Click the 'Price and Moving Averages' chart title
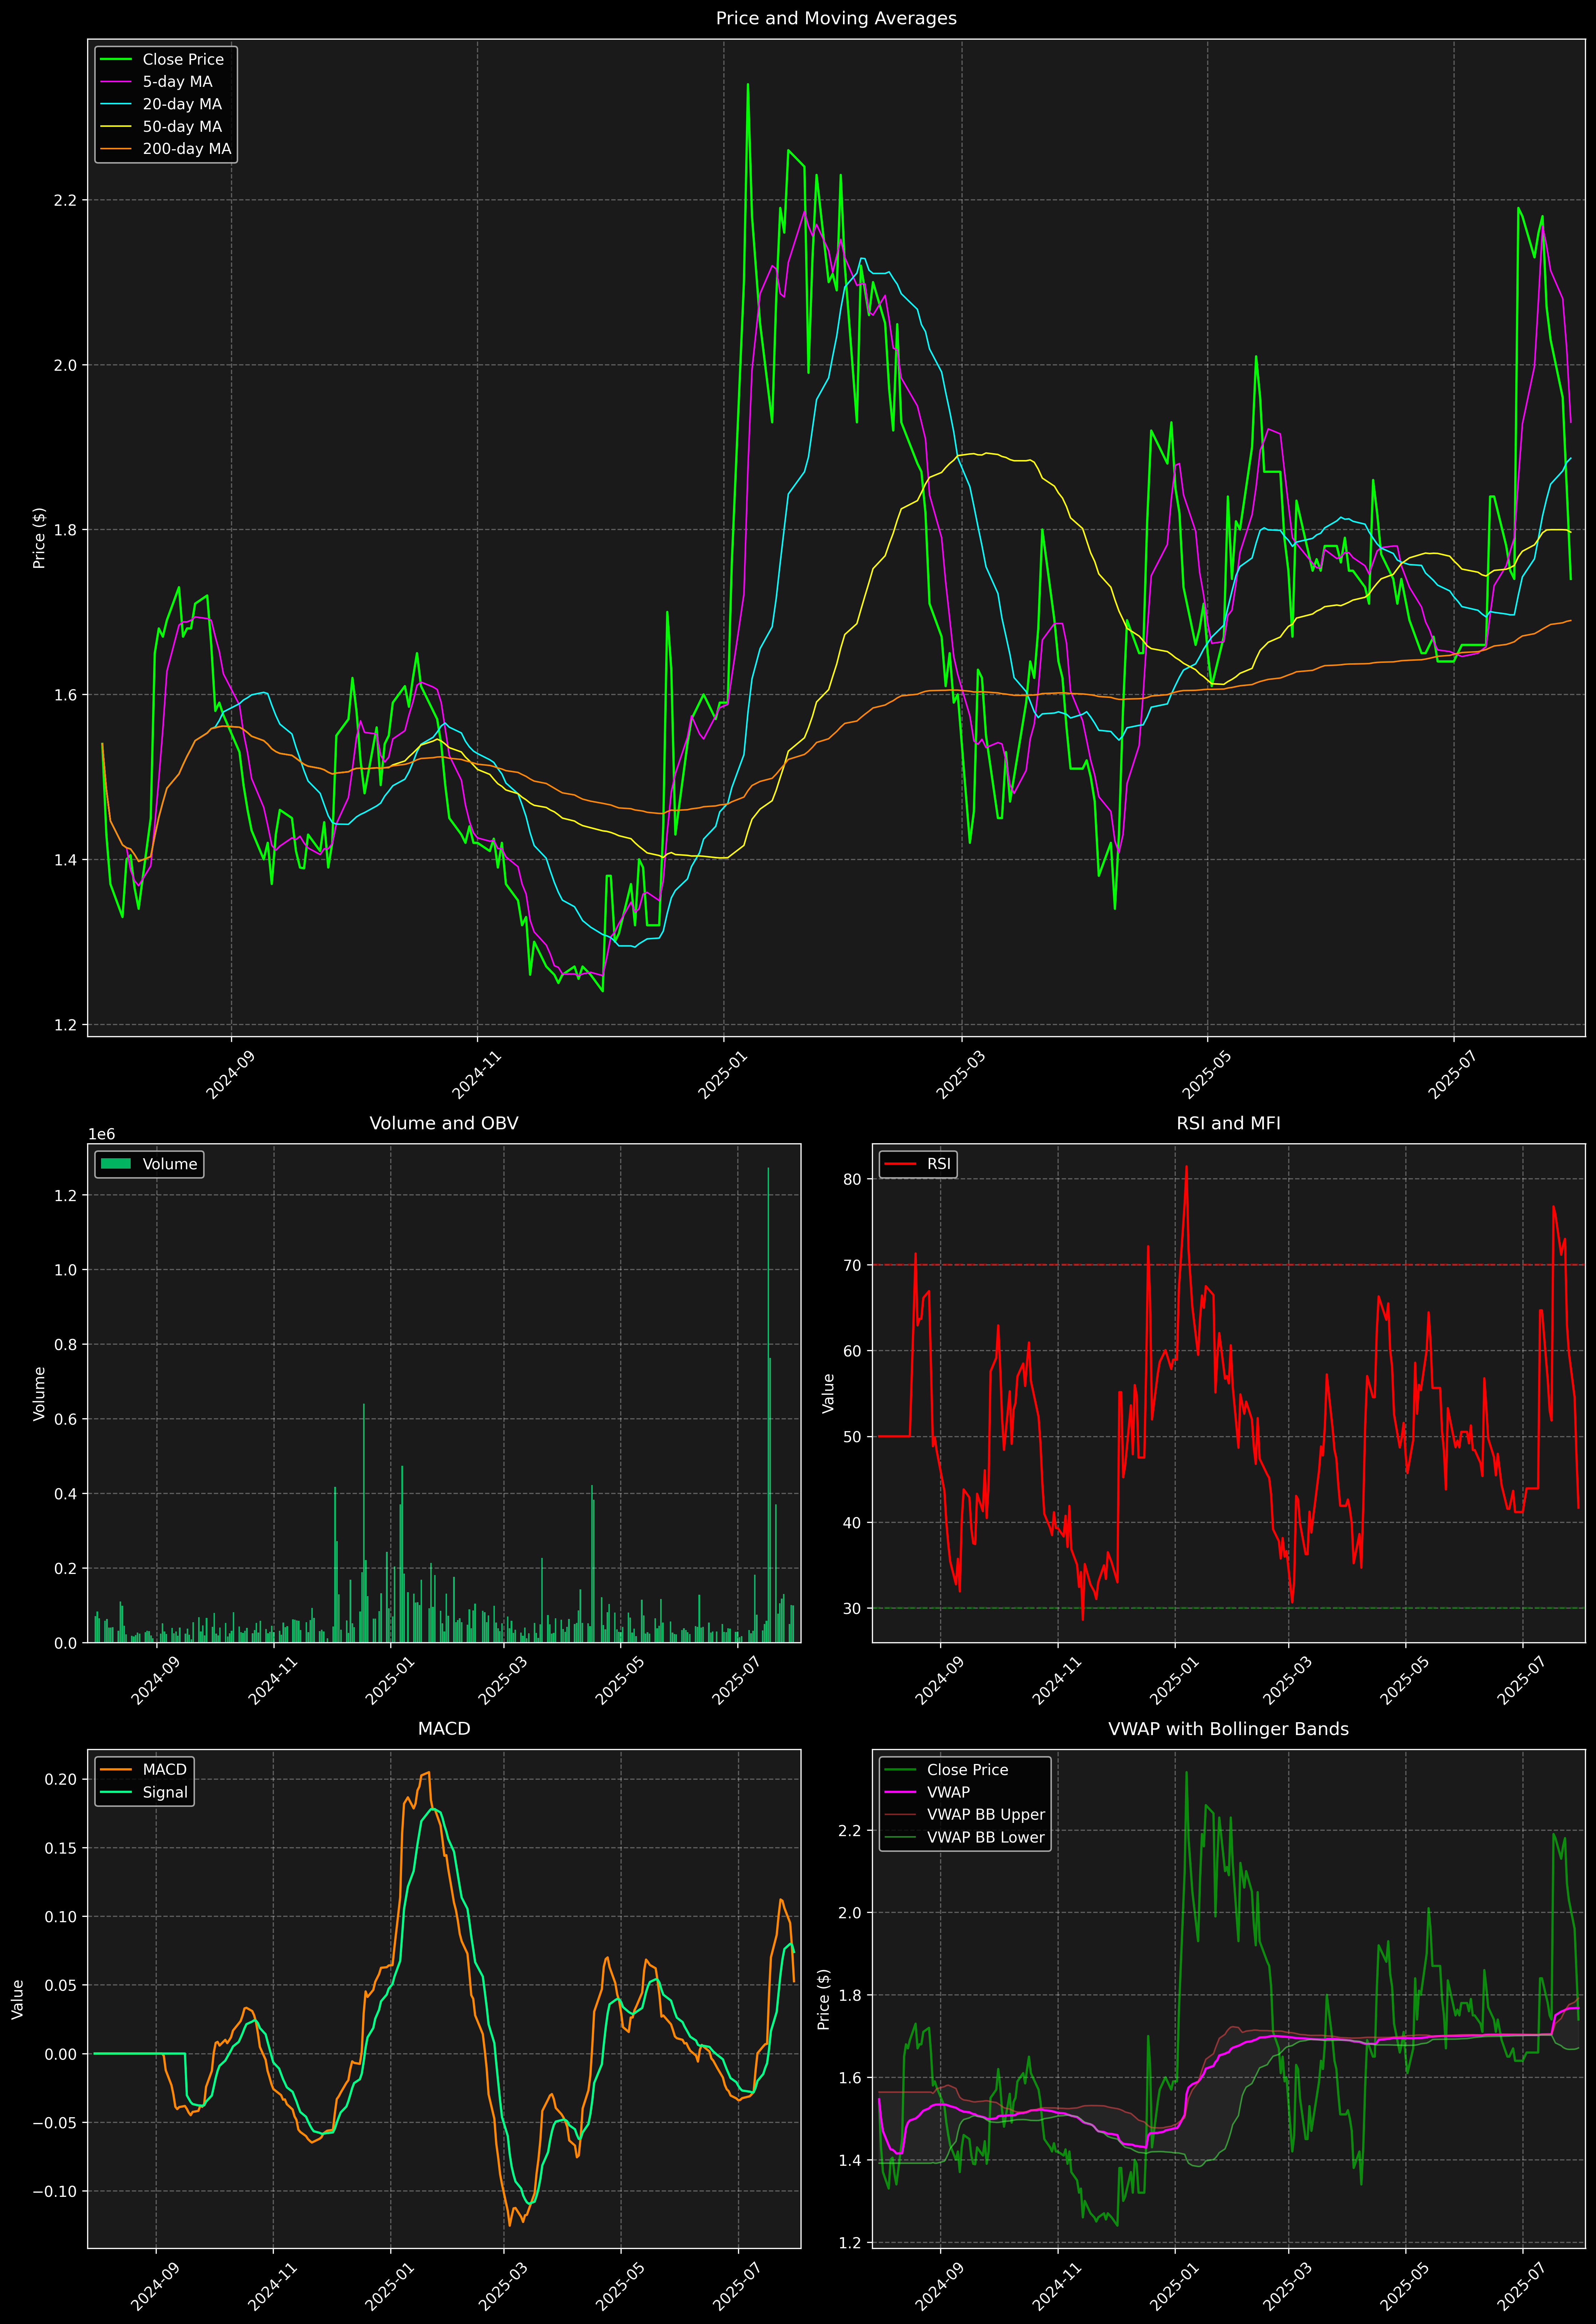 click(836, 18)
